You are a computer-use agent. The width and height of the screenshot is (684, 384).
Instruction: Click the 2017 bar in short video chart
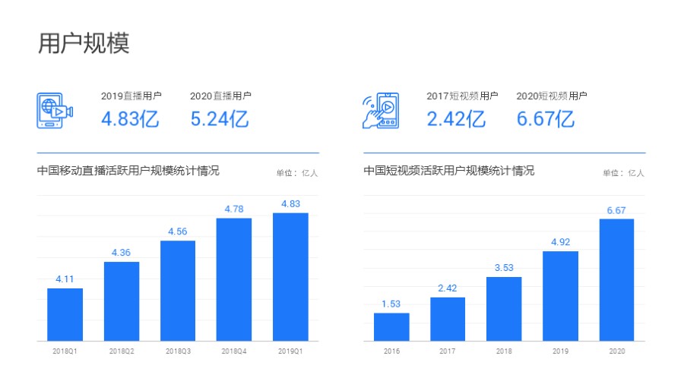click(x=448, y=319)
